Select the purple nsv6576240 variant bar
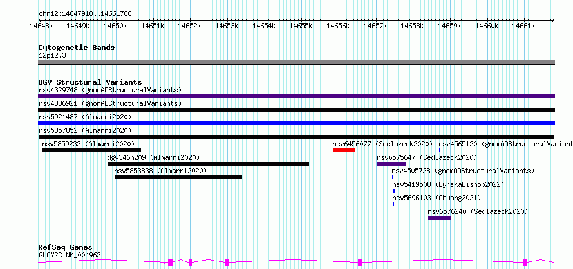Image resolution: width=573 pixels, height=269 pixels. coord(439,218)
